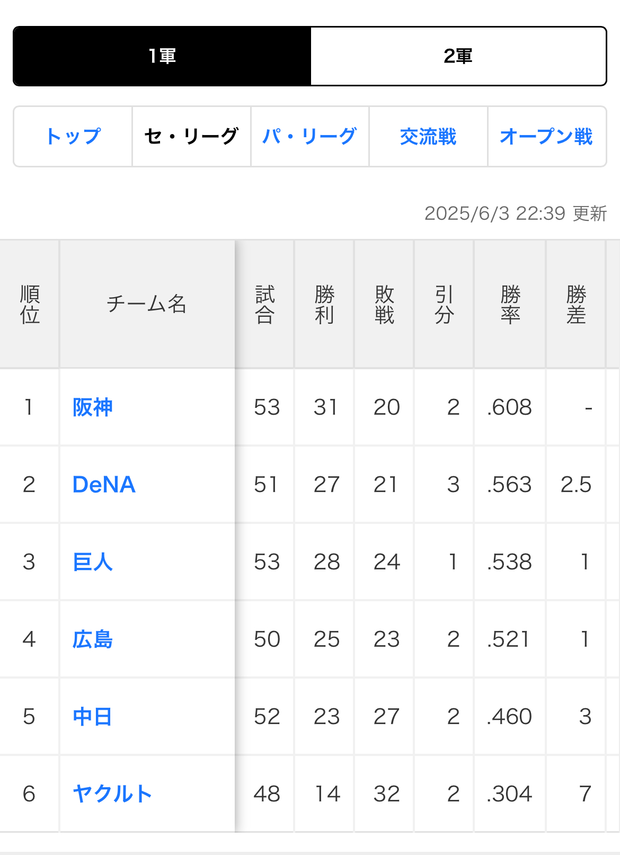Click the 勝利 column header
Image resolution: width=620 pixels, height=855 pixels.
(324, 305)
